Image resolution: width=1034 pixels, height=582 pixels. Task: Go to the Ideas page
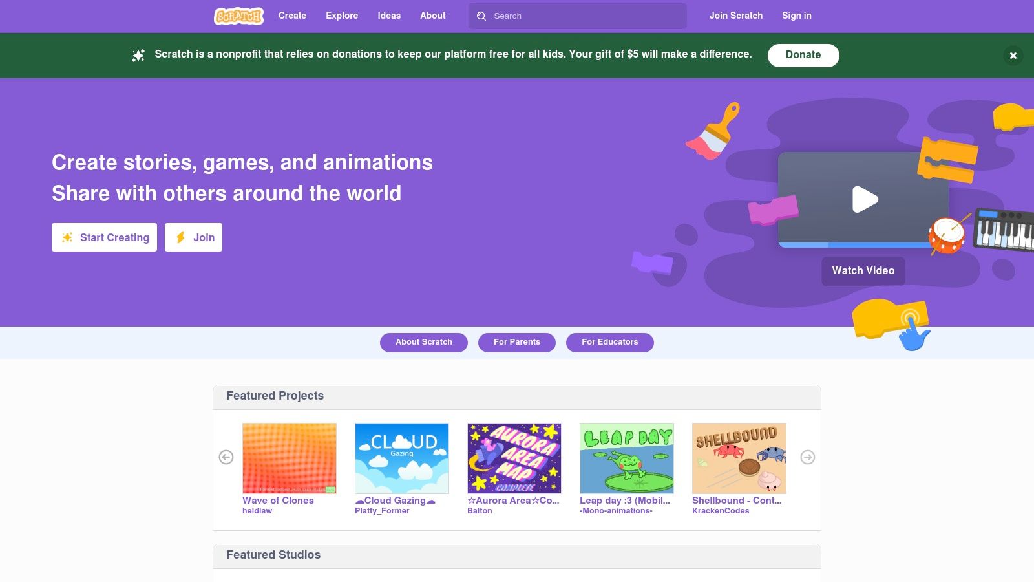coord(389,16)
